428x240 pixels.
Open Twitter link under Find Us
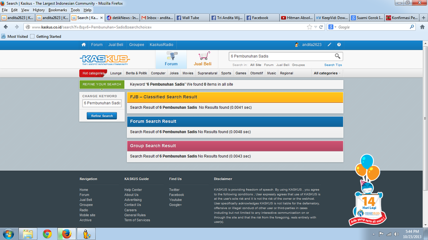tap(174, 190)
